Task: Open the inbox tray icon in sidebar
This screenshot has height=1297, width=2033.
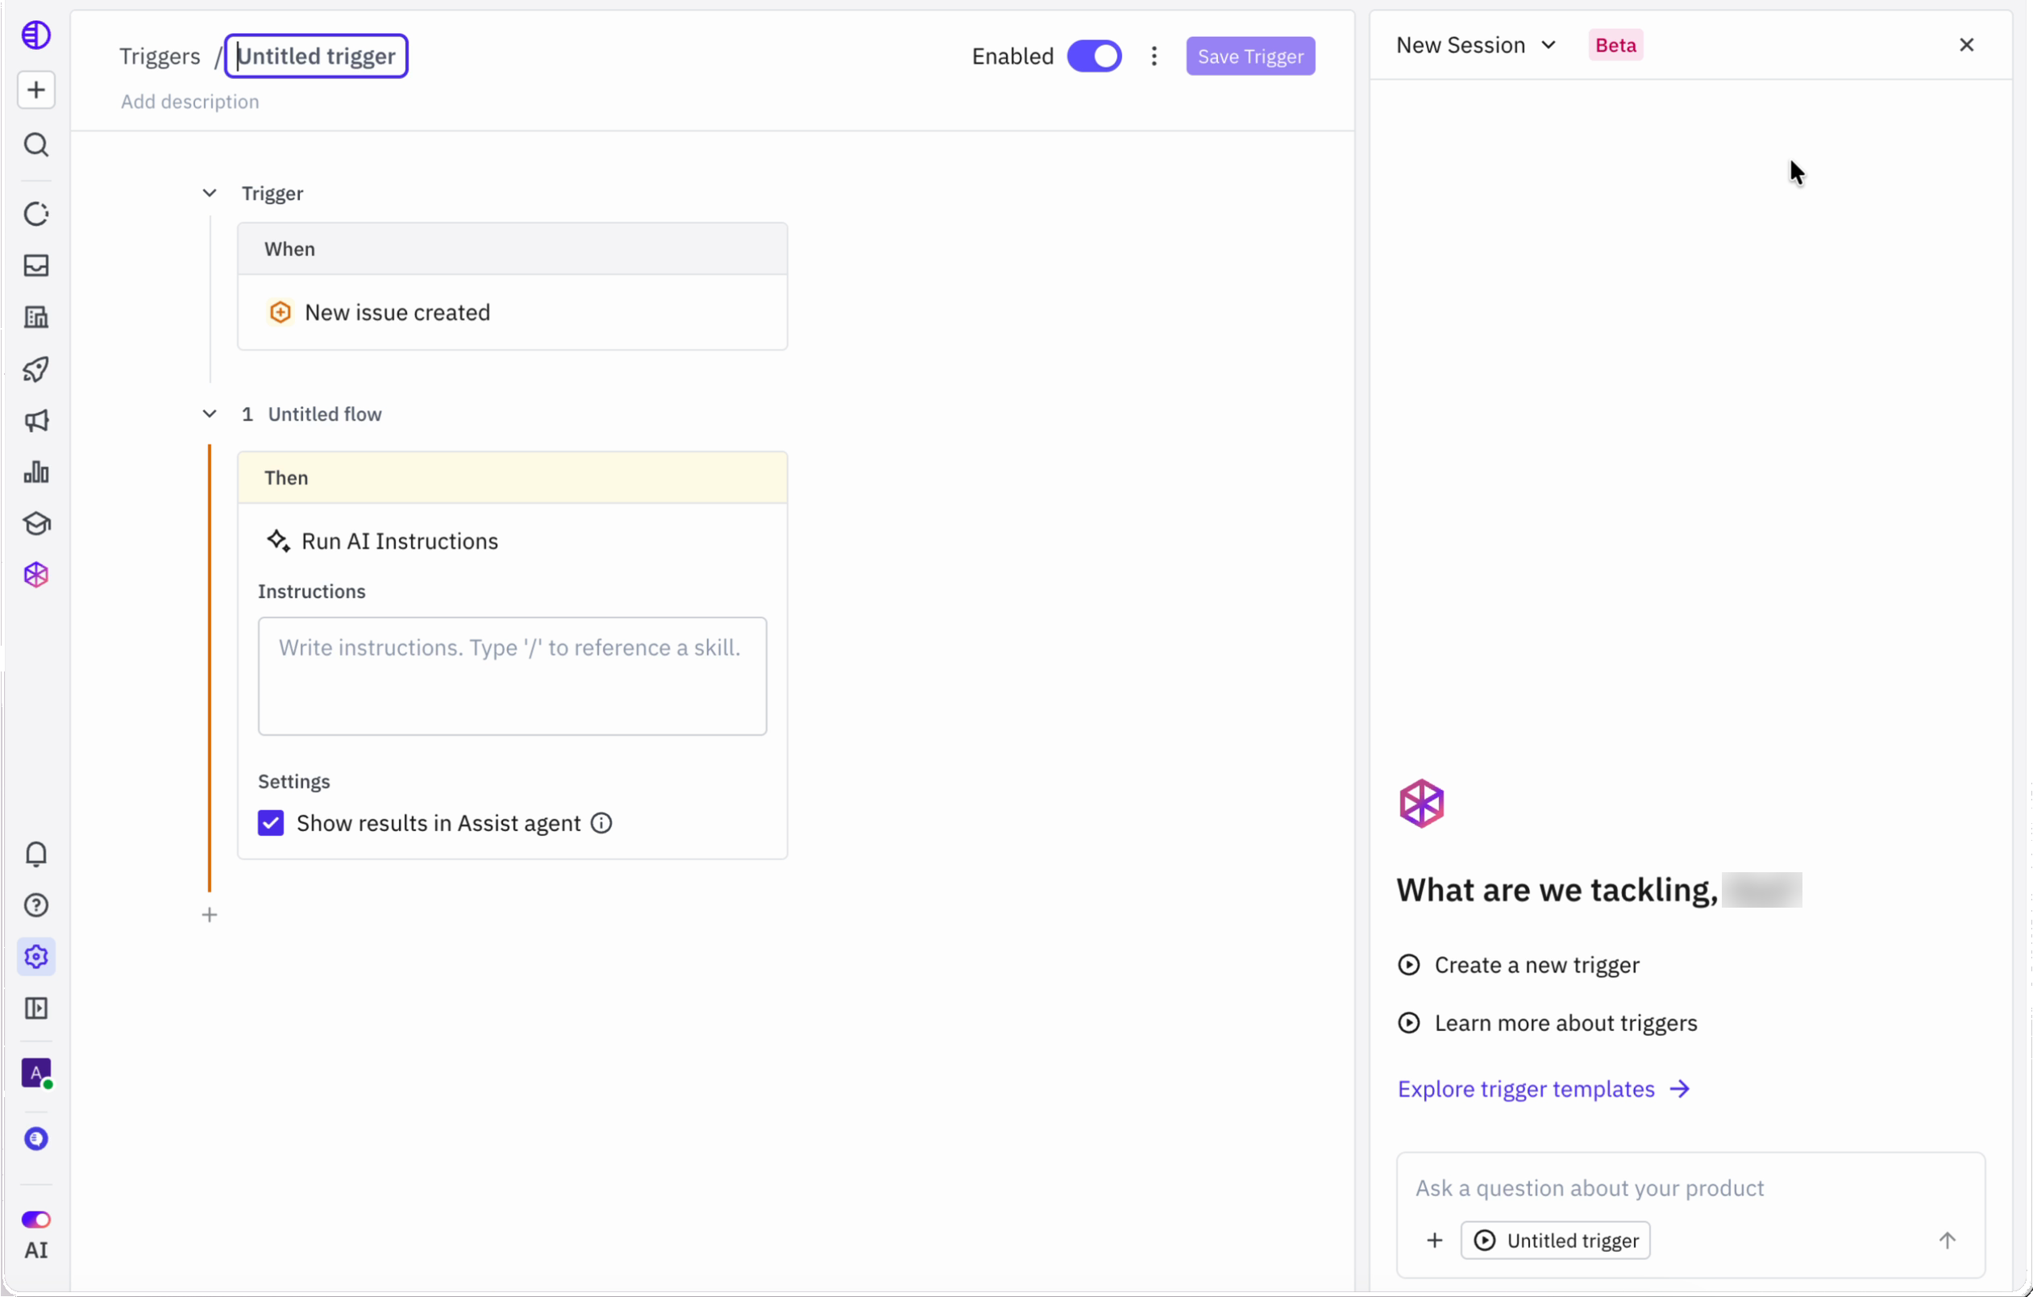Action: [x=36, y=265]
